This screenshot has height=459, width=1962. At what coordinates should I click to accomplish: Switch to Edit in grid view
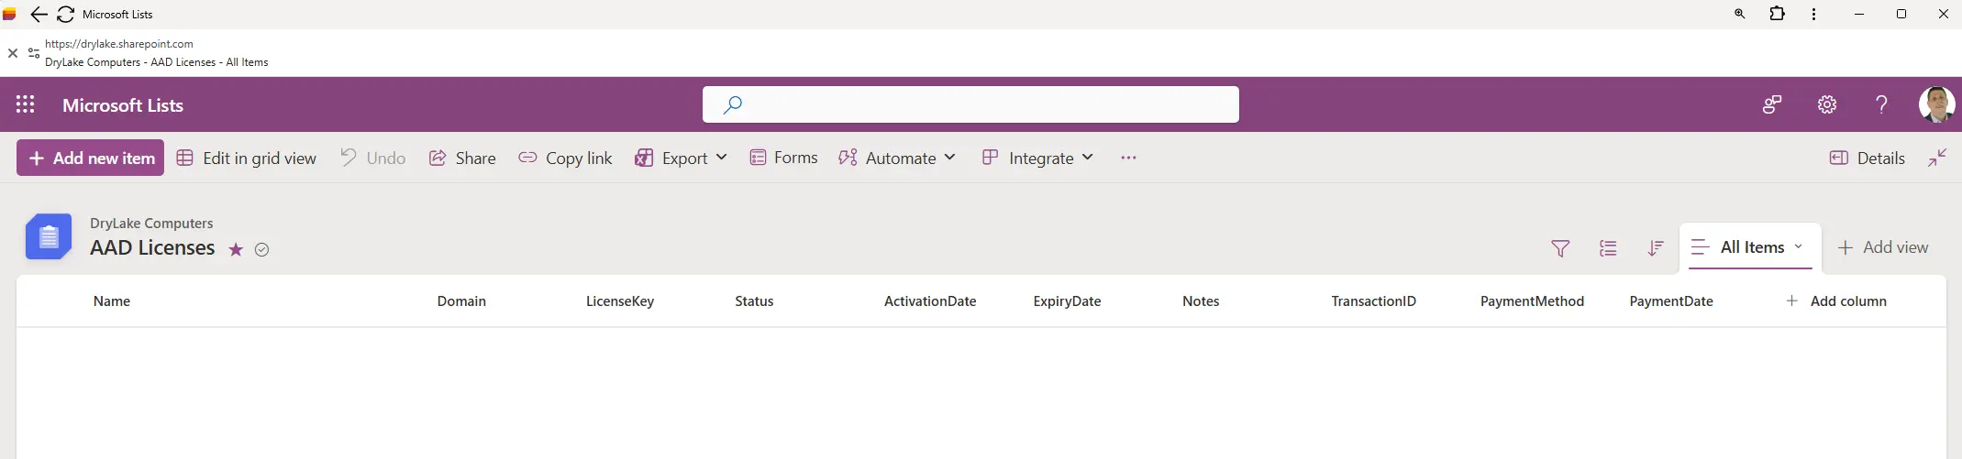click(x=247, y=158)
